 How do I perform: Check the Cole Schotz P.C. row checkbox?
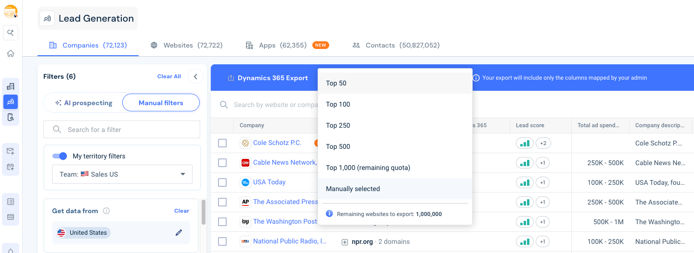tap(222, 143)
